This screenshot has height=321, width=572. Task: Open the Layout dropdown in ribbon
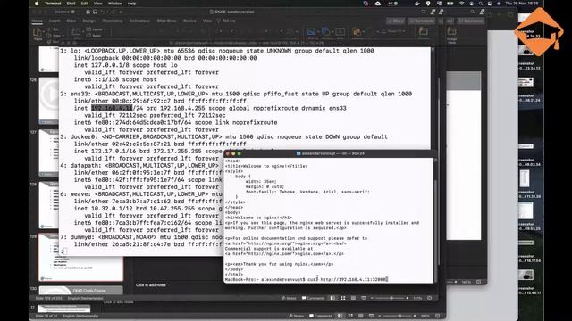pyautogui.click(x=97, y=29)
